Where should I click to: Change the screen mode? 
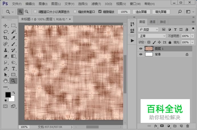click(13, 106)
